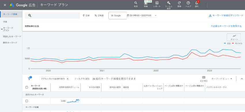245x112 pixels.
Task: Open 保存したキーワード in the sidebar
Action: click(x=12, y=36)
